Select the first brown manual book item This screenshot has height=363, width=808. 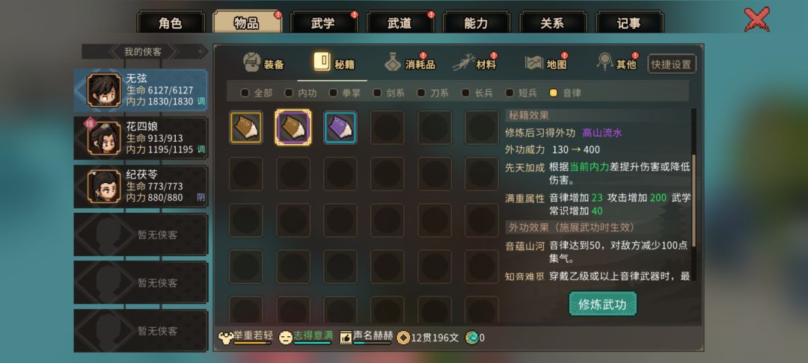coord(246,128)
